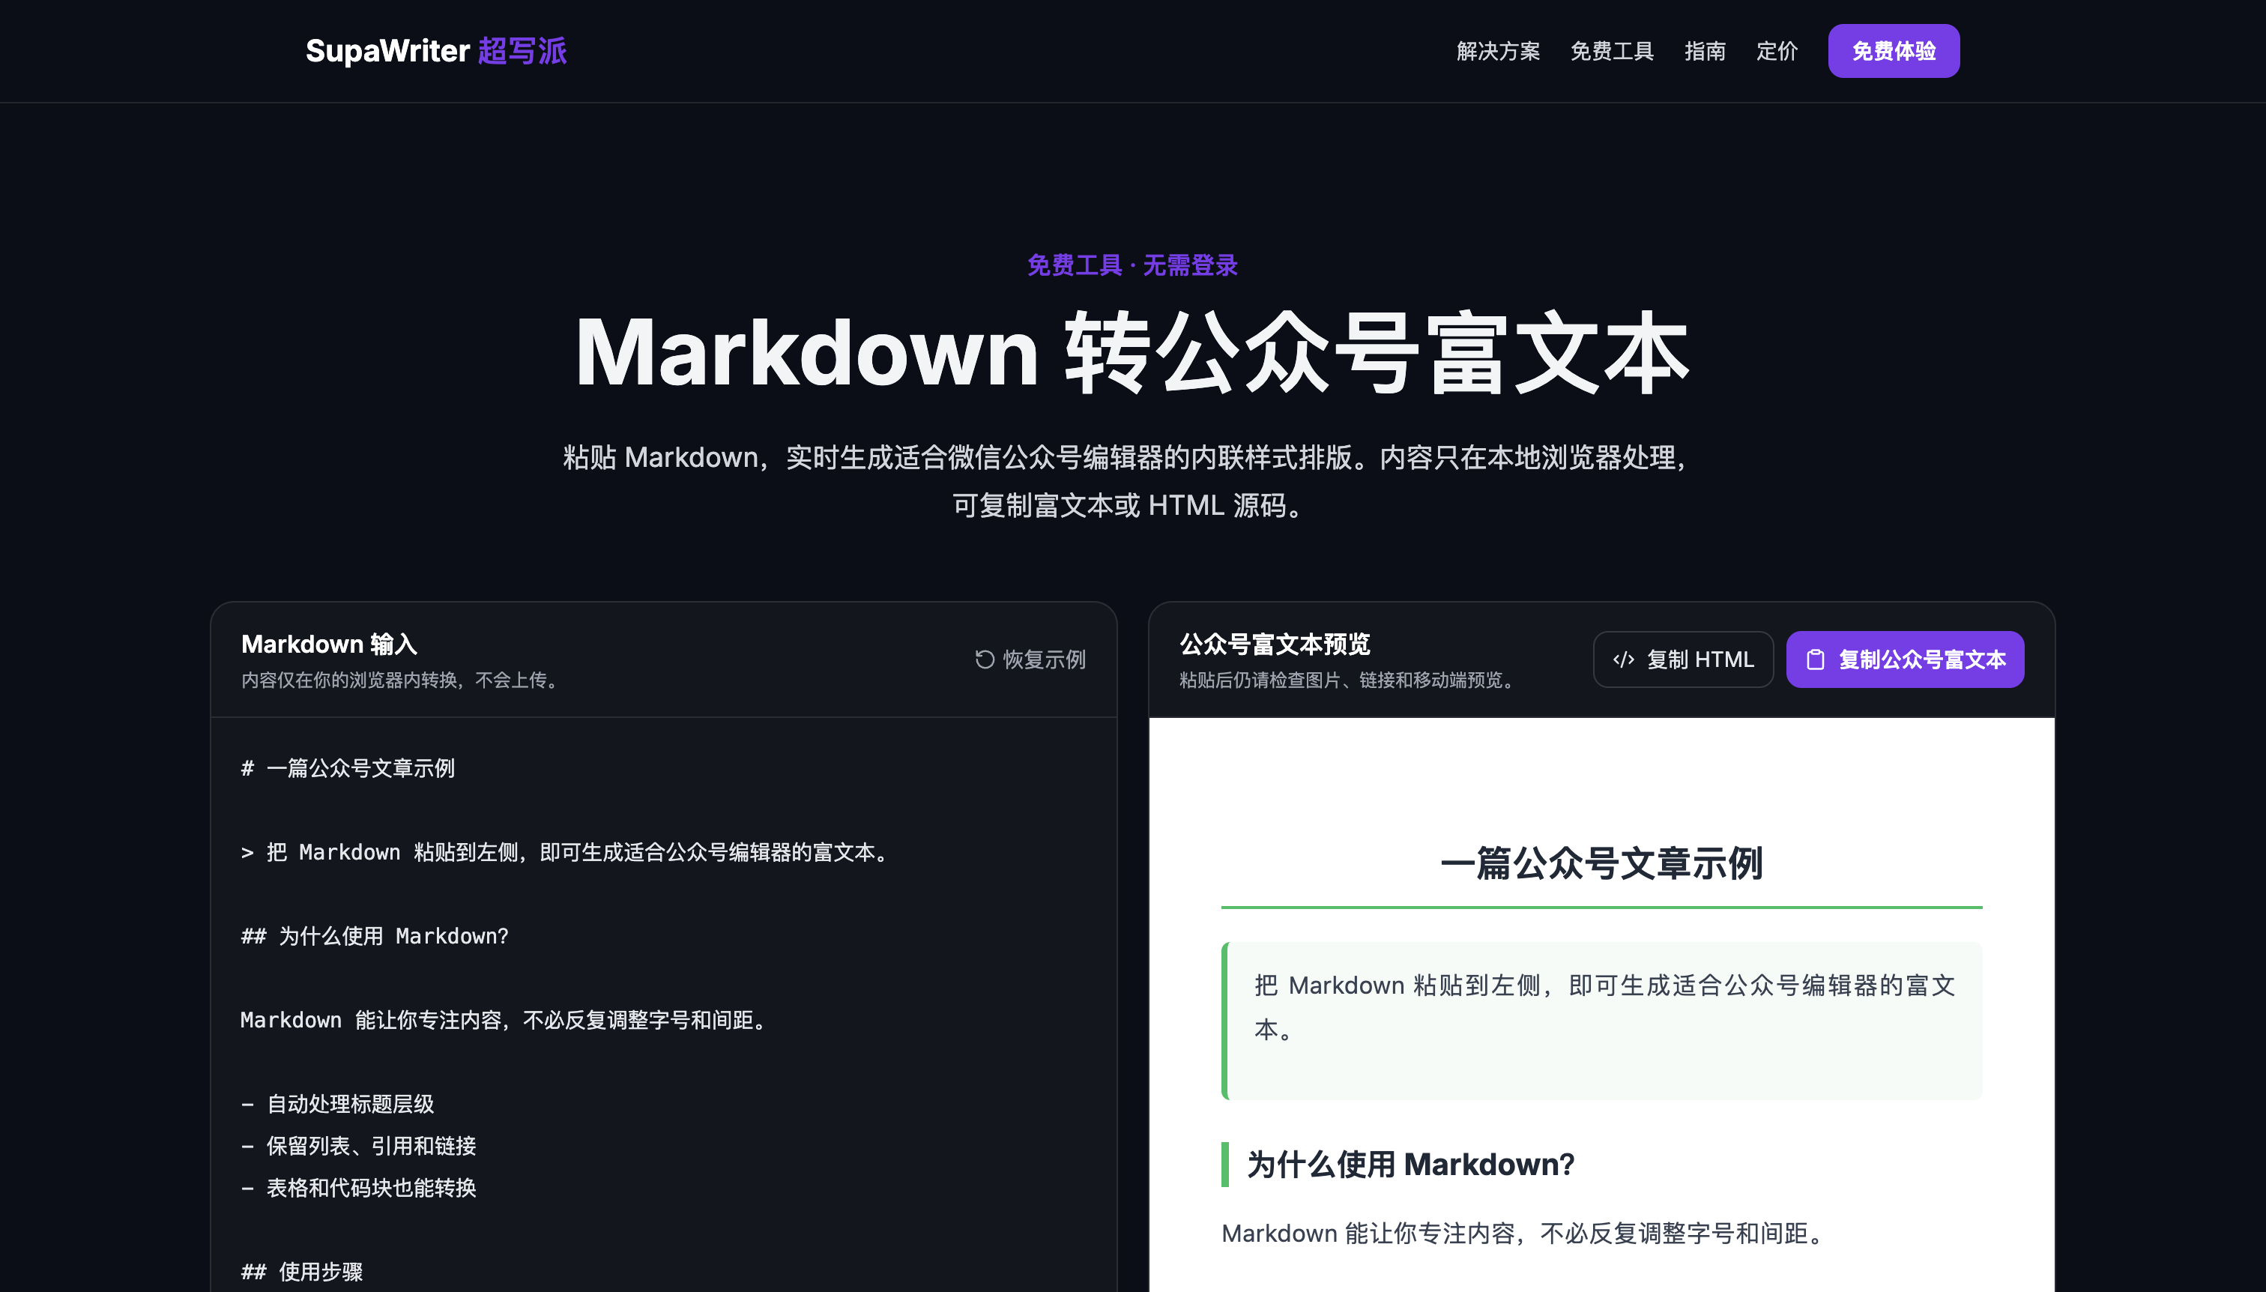Click the 'Markdown 转公众号富文本' main heading
The height and width of the screenshot is (1292, 2266).
coord(1132,352)
